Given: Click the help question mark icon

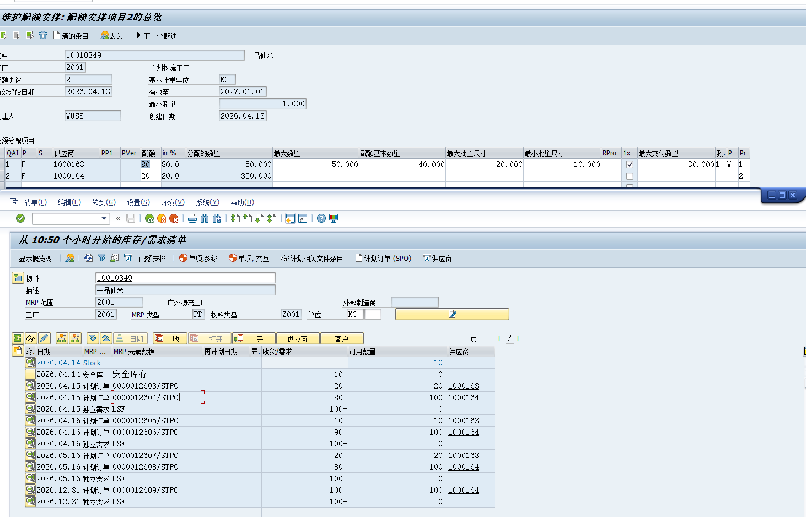Looking at the screenshot, I should (x=321, y=218).
